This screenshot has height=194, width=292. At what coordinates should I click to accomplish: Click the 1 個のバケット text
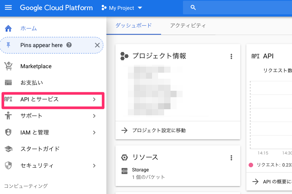(x=148, y=177)
